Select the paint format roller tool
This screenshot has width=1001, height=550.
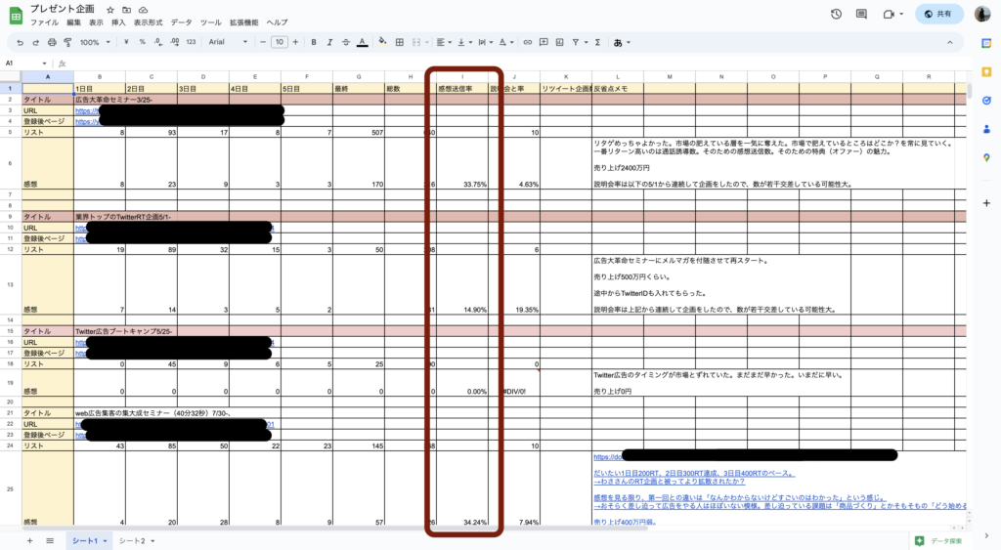point(66,42)
